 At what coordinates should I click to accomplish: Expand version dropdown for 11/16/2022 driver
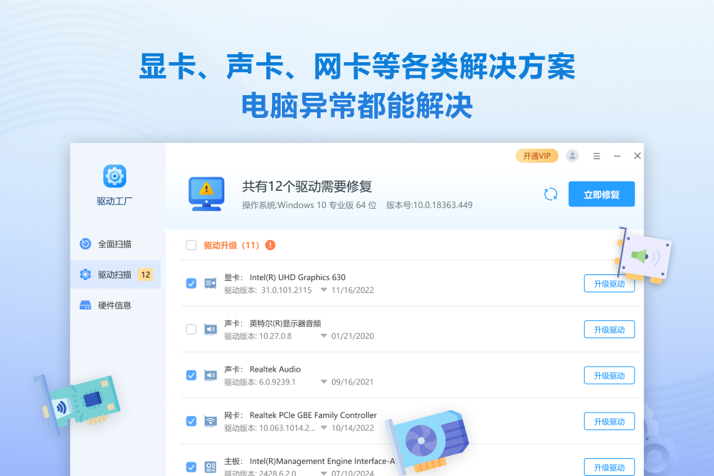(323, 290)
